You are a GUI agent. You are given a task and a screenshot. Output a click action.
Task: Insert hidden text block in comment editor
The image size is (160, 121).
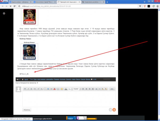[x=106, y=89]
